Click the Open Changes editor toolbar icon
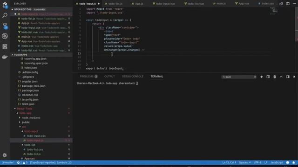Viewport: 298px width, 167px height. click(281, 4)
